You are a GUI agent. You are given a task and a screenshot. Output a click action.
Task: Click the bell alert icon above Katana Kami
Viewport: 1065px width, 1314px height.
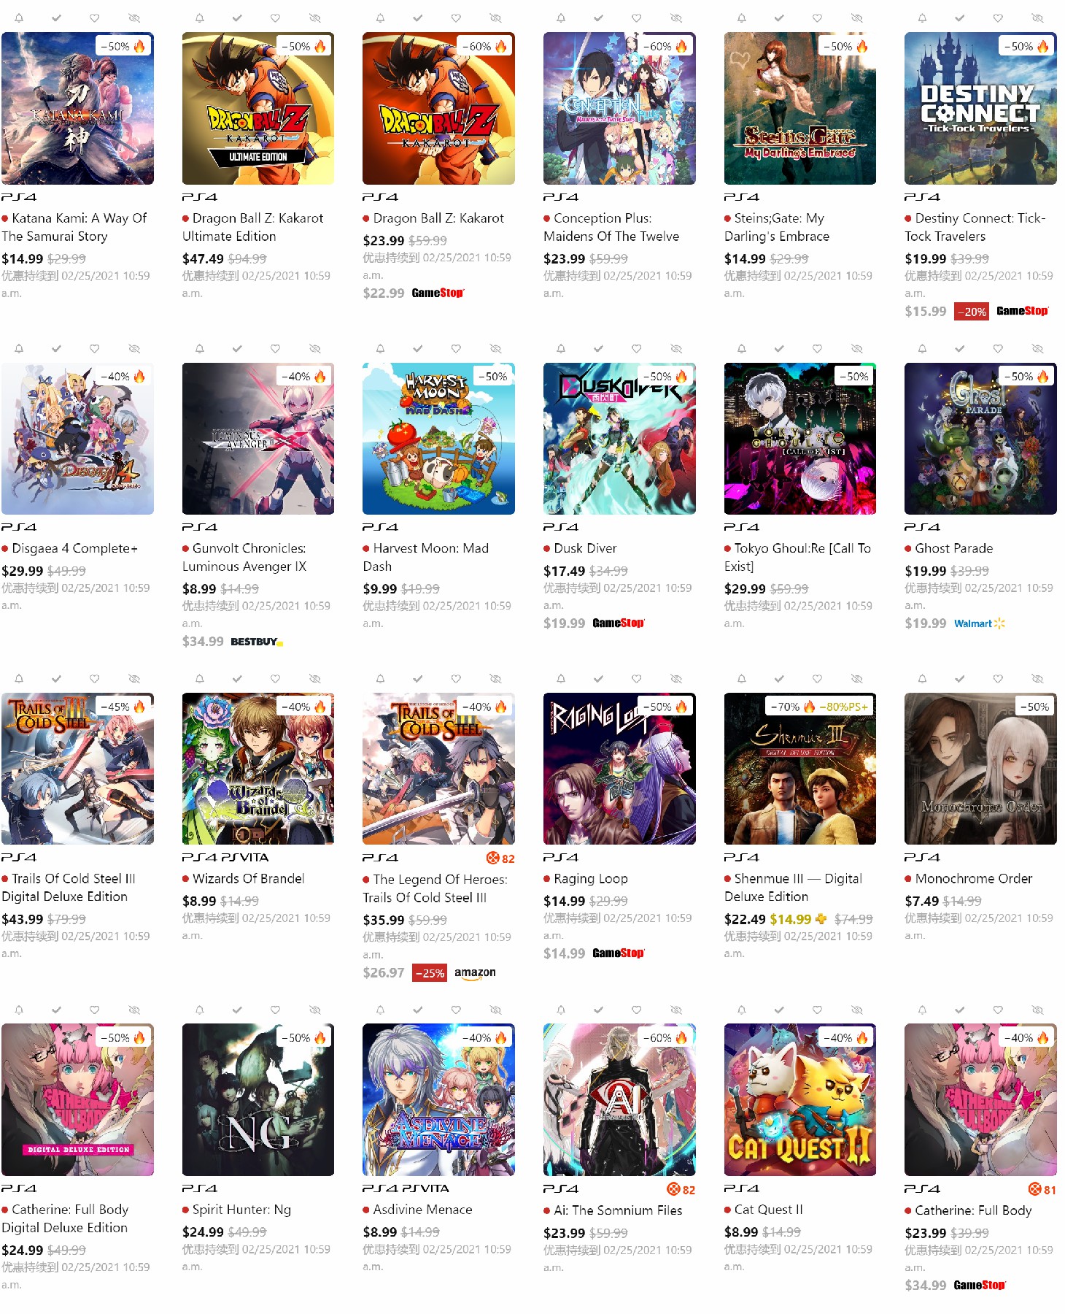click(19, 18)
